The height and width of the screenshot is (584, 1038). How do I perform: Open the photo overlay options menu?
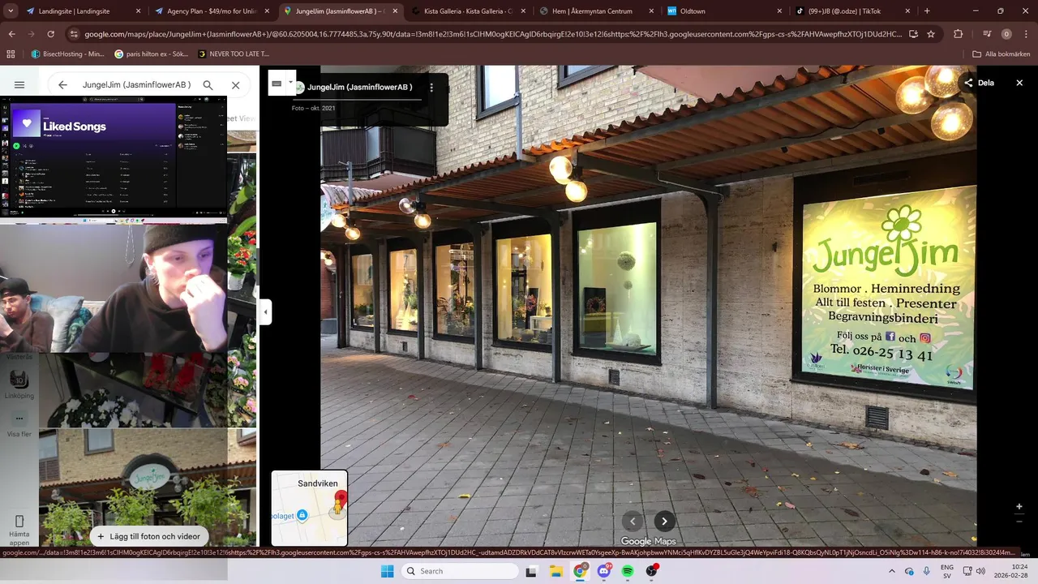[431, 87]
